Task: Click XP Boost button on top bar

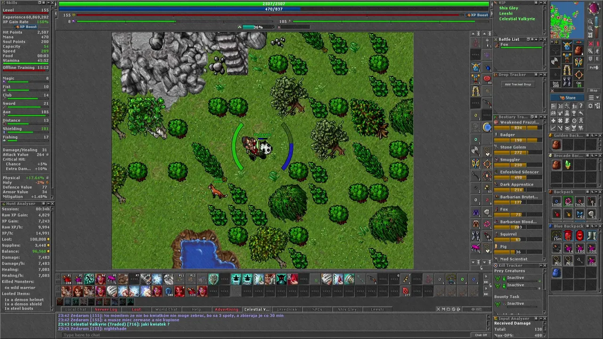Action: [478, 15]
